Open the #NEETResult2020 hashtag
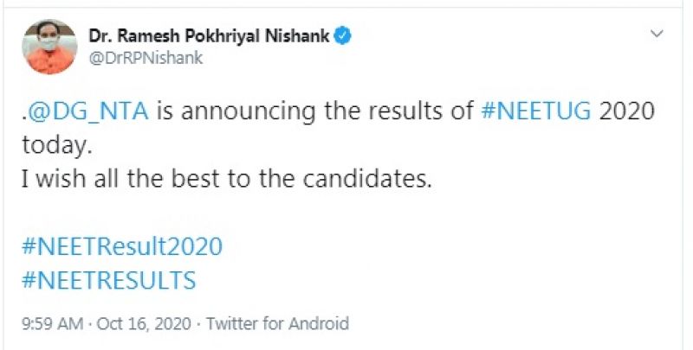 tap(121, 246)
